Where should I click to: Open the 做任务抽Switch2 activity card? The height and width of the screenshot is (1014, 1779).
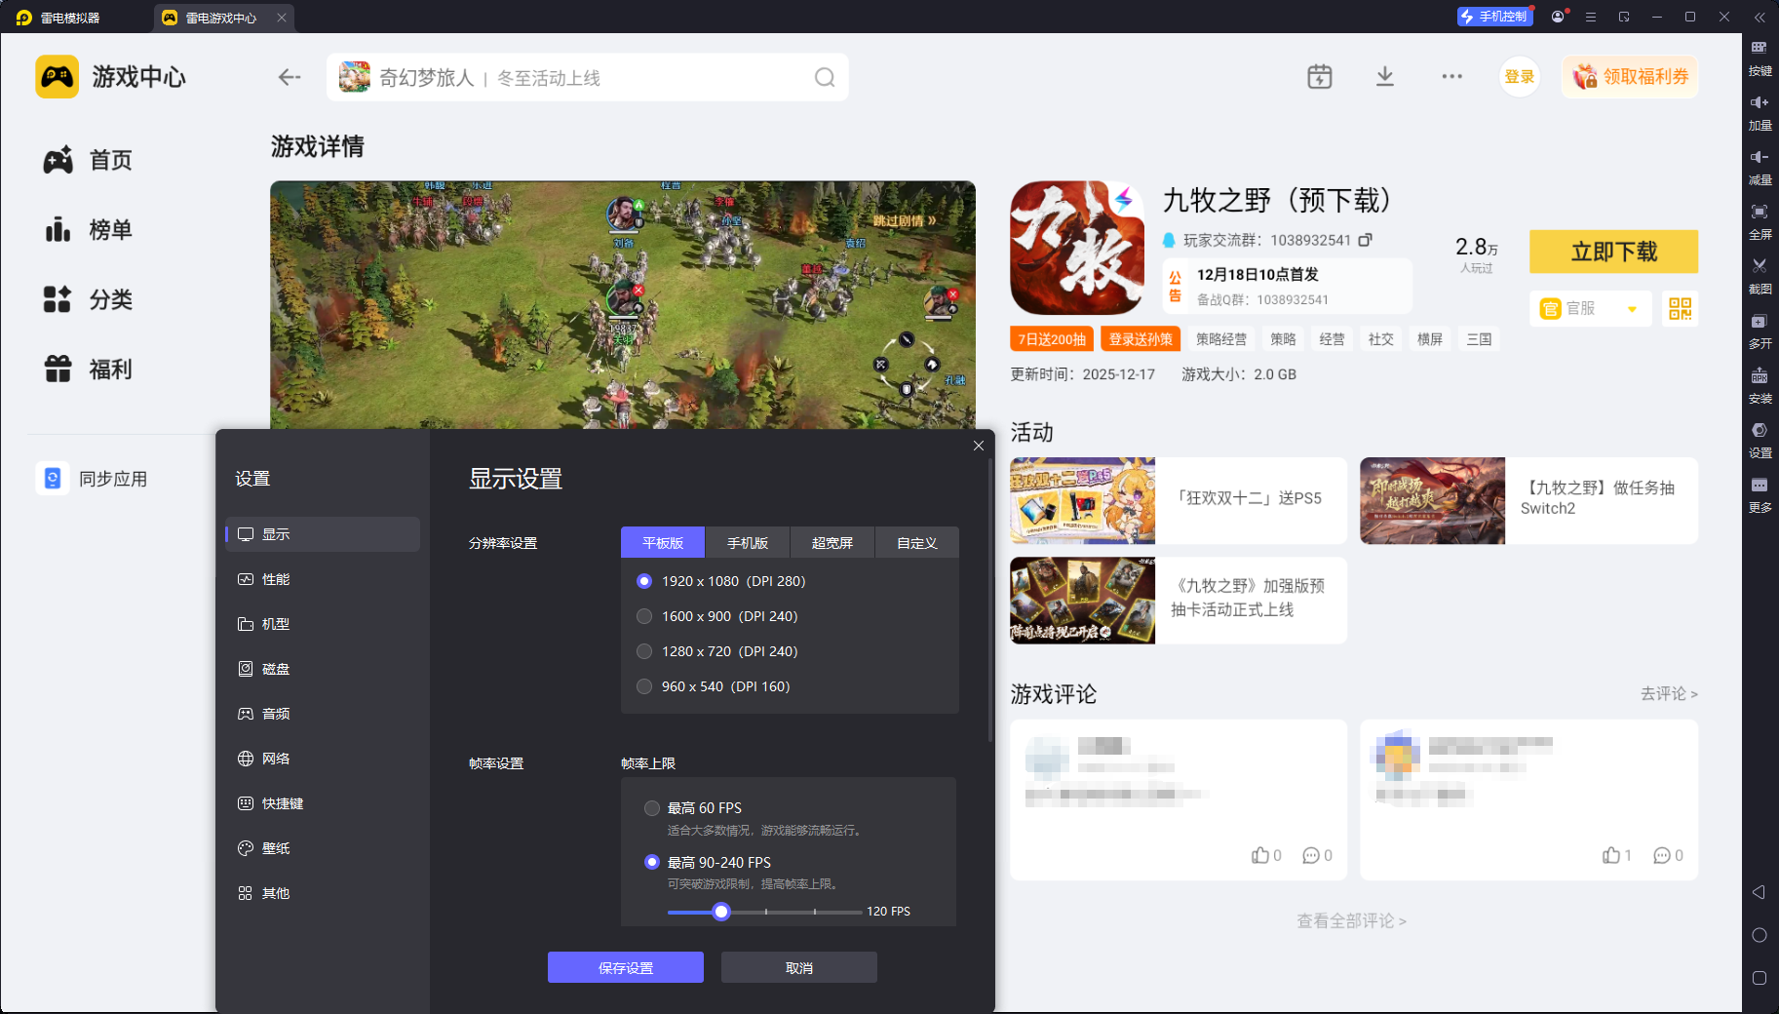1529,500
